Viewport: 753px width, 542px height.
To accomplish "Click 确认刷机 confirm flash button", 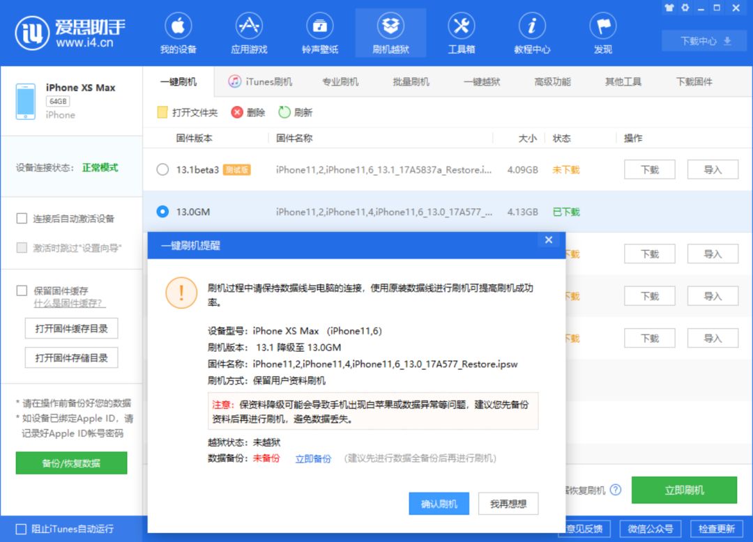I will pyautogui.click(x=439, y=504).
